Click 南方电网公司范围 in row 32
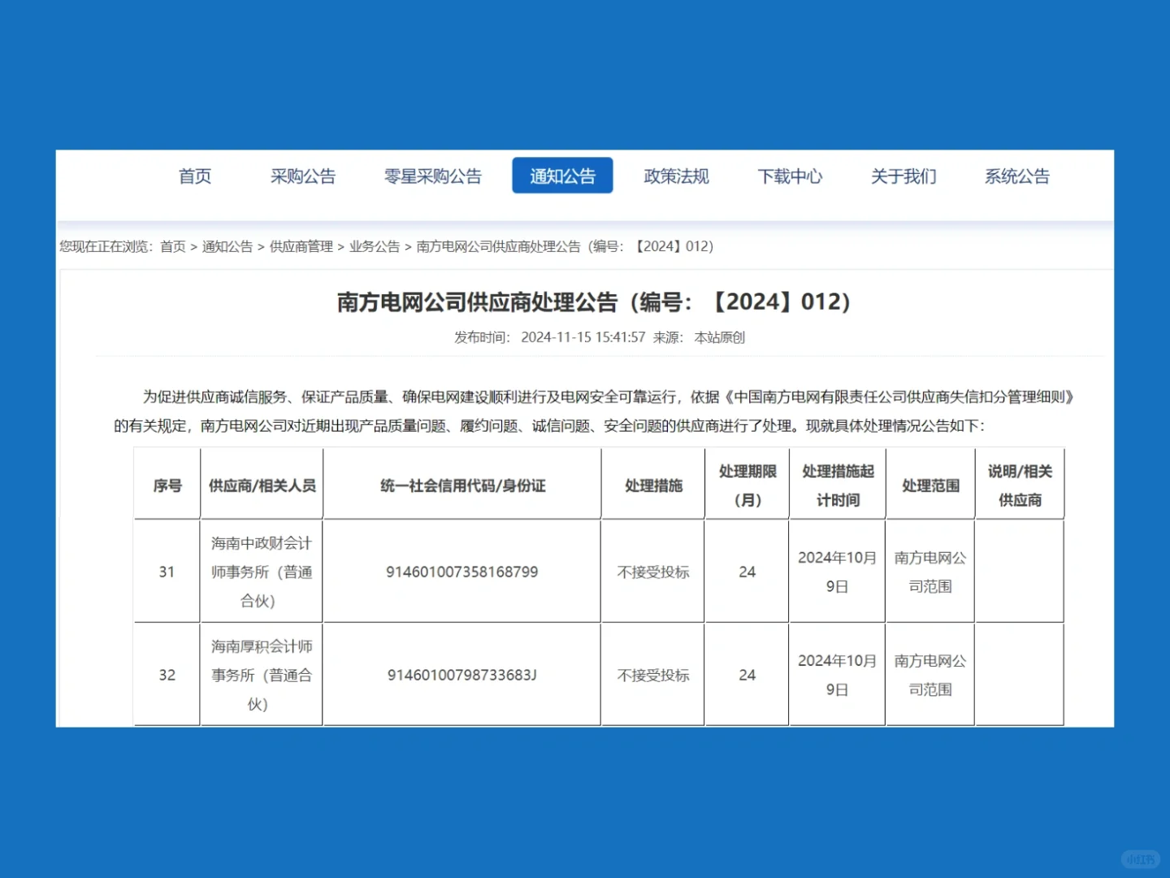This screenshot has width=1170, height=878. tap(930, 675)
